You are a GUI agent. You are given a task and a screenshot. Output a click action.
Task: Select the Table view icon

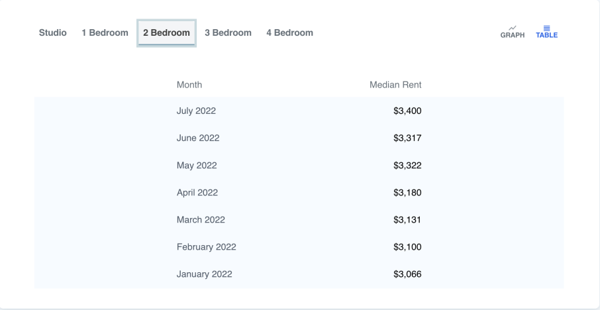546,32
